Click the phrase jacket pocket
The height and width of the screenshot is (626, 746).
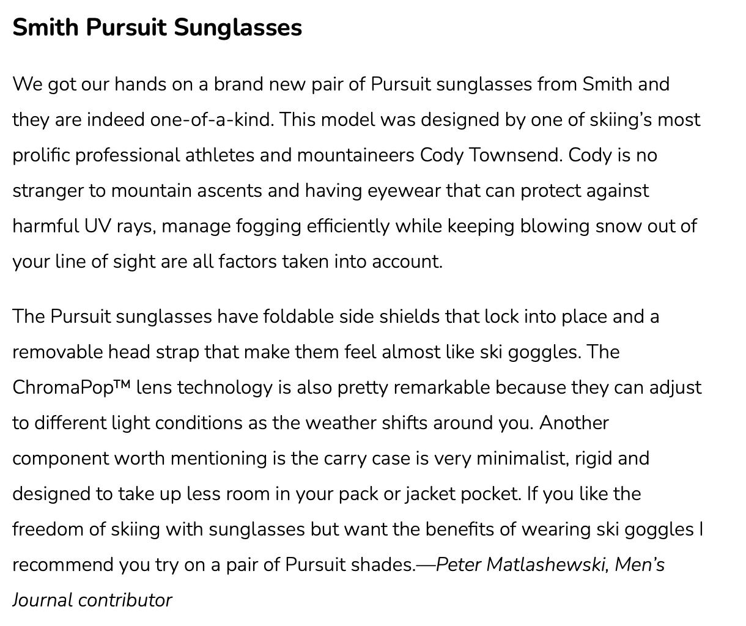(463, 494)
